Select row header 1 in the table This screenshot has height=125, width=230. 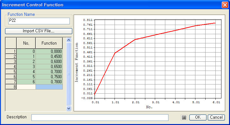click(11, 51)
